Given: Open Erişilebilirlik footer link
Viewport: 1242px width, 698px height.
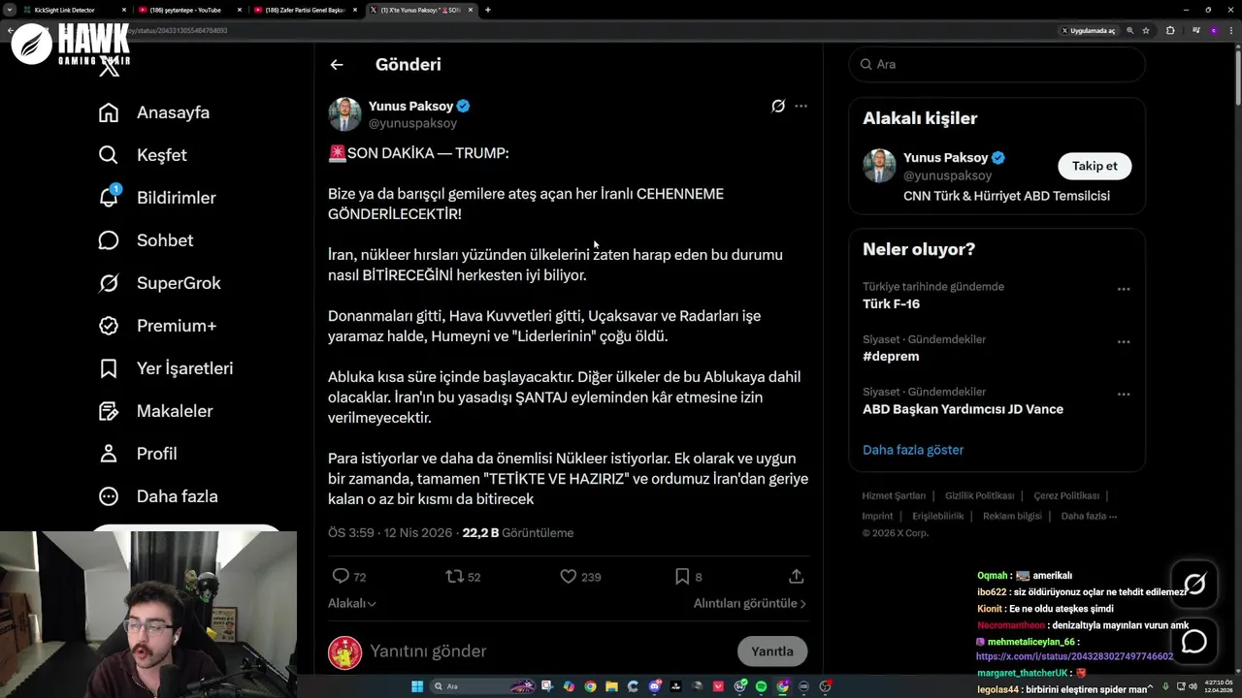Looking at the screenshot, I should (936, 516).
